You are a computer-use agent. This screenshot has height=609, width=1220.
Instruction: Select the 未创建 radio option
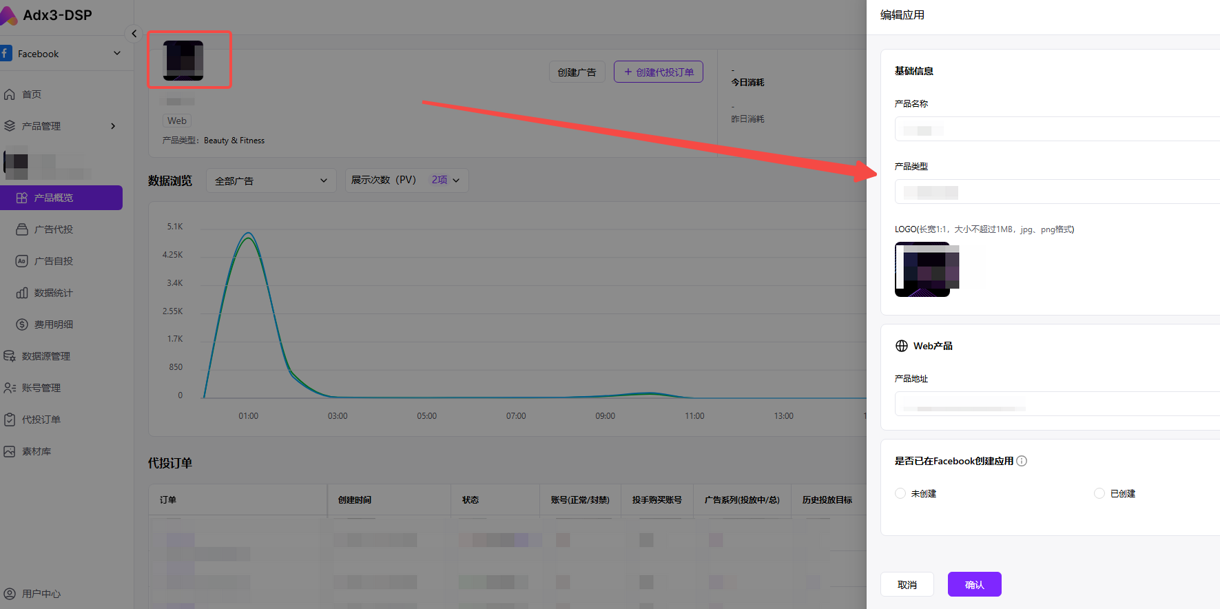point(900,493)
